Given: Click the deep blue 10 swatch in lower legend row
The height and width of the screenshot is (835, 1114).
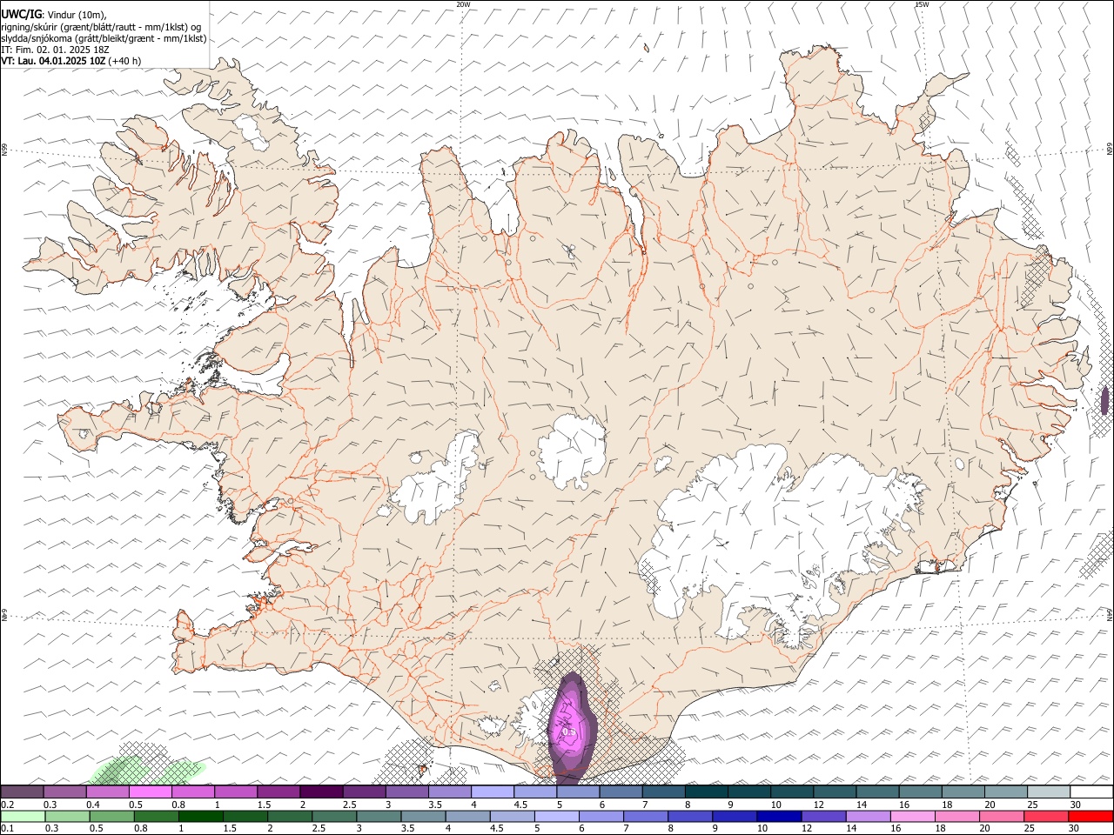Looking at the screenshot, I should 778,816.
